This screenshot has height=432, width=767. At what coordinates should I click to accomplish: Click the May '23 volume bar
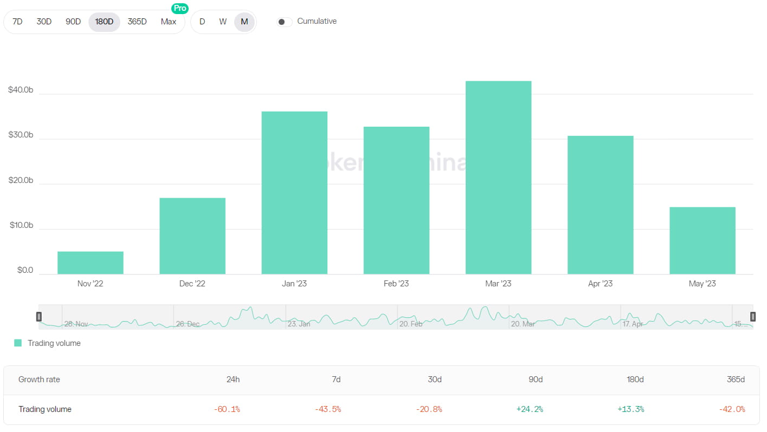click(702, 240)
